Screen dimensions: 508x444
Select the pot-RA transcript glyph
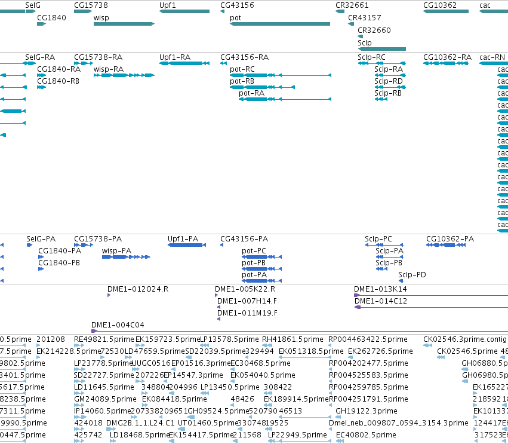(x=285, y=99)
